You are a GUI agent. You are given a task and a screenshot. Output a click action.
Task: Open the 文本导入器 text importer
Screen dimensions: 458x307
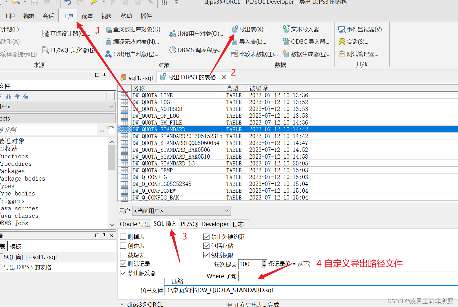click(x=303, y=29)
